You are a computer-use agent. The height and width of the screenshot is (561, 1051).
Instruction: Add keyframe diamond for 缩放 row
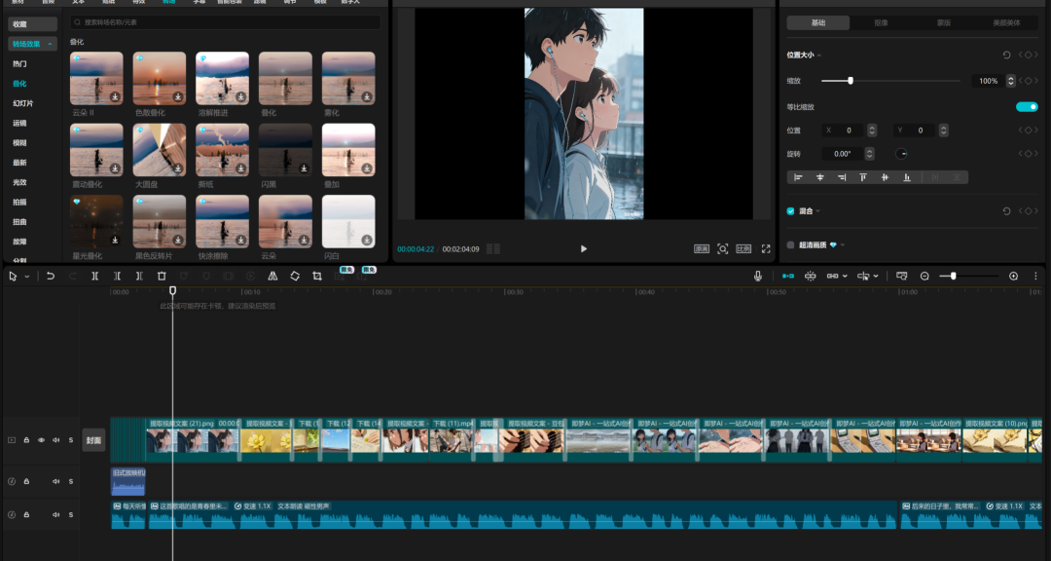pyautogui.click(x=1029, y=81)
